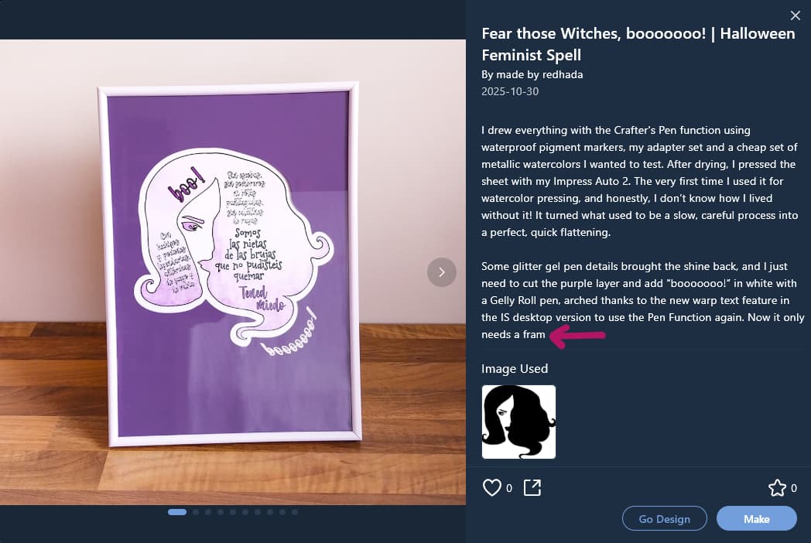The image size is (811, 543).
Task: Jump to the third carousel dot
Action: click(x=208, y=512)
